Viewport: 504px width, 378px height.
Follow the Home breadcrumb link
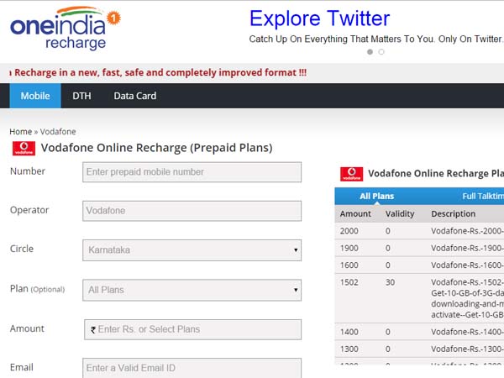pos(21,132)
